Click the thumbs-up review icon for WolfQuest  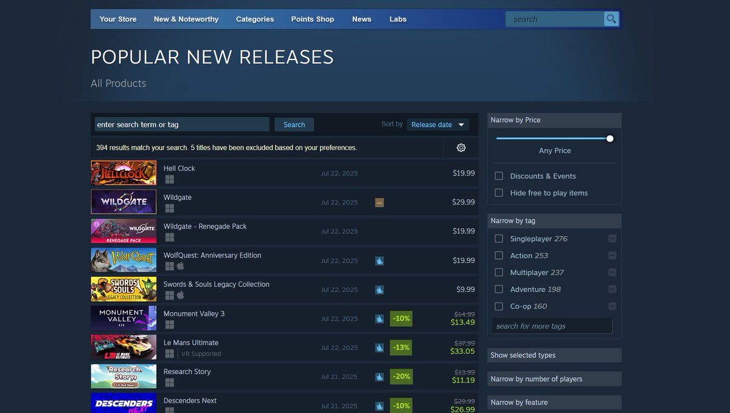coord(380,261)
